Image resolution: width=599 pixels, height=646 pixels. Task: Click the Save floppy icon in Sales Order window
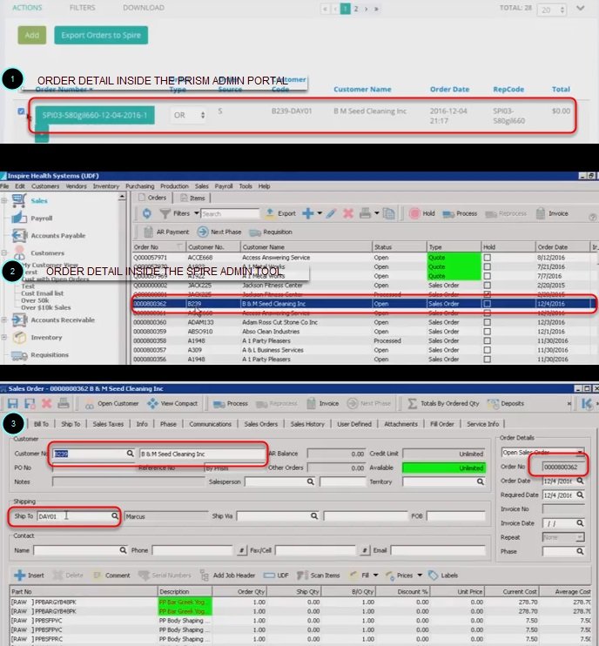pyautogui.click(x=13, y=403)
